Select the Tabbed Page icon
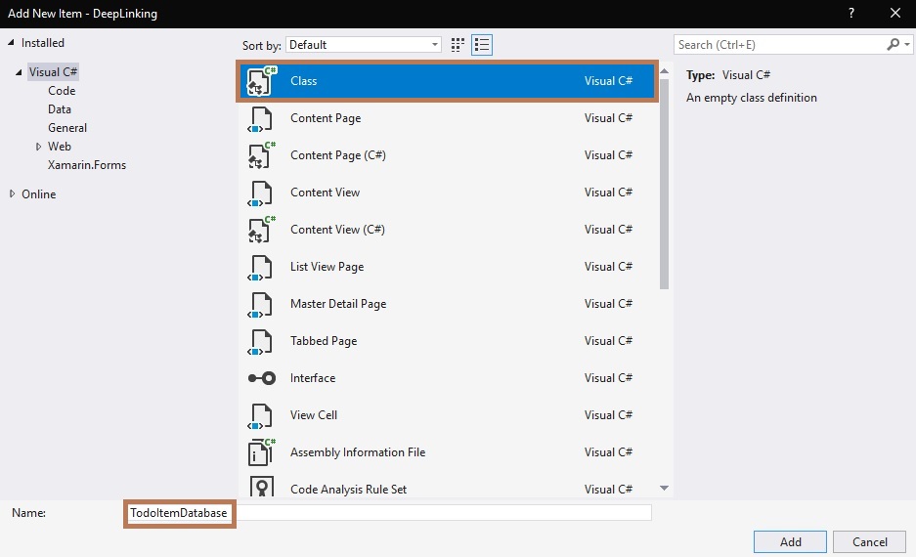The image size is (916, 557). click(261, 342)
